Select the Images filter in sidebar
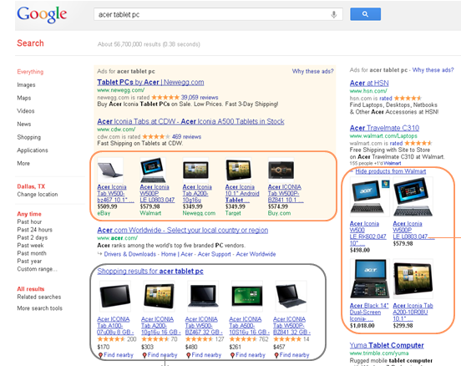The height and width of the screenshot is (366, 461). 26,84
